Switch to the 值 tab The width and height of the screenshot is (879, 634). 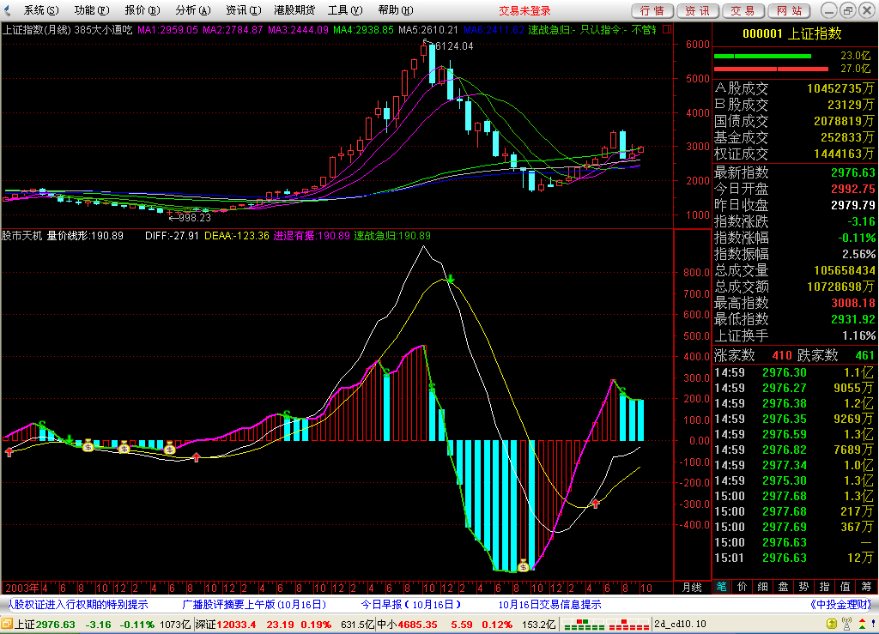846,587
